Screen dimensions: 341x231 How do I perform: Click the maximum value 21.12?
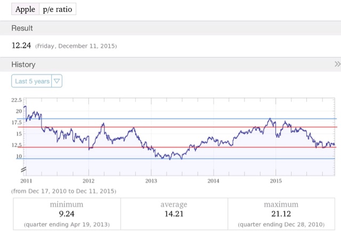(281, 214)
